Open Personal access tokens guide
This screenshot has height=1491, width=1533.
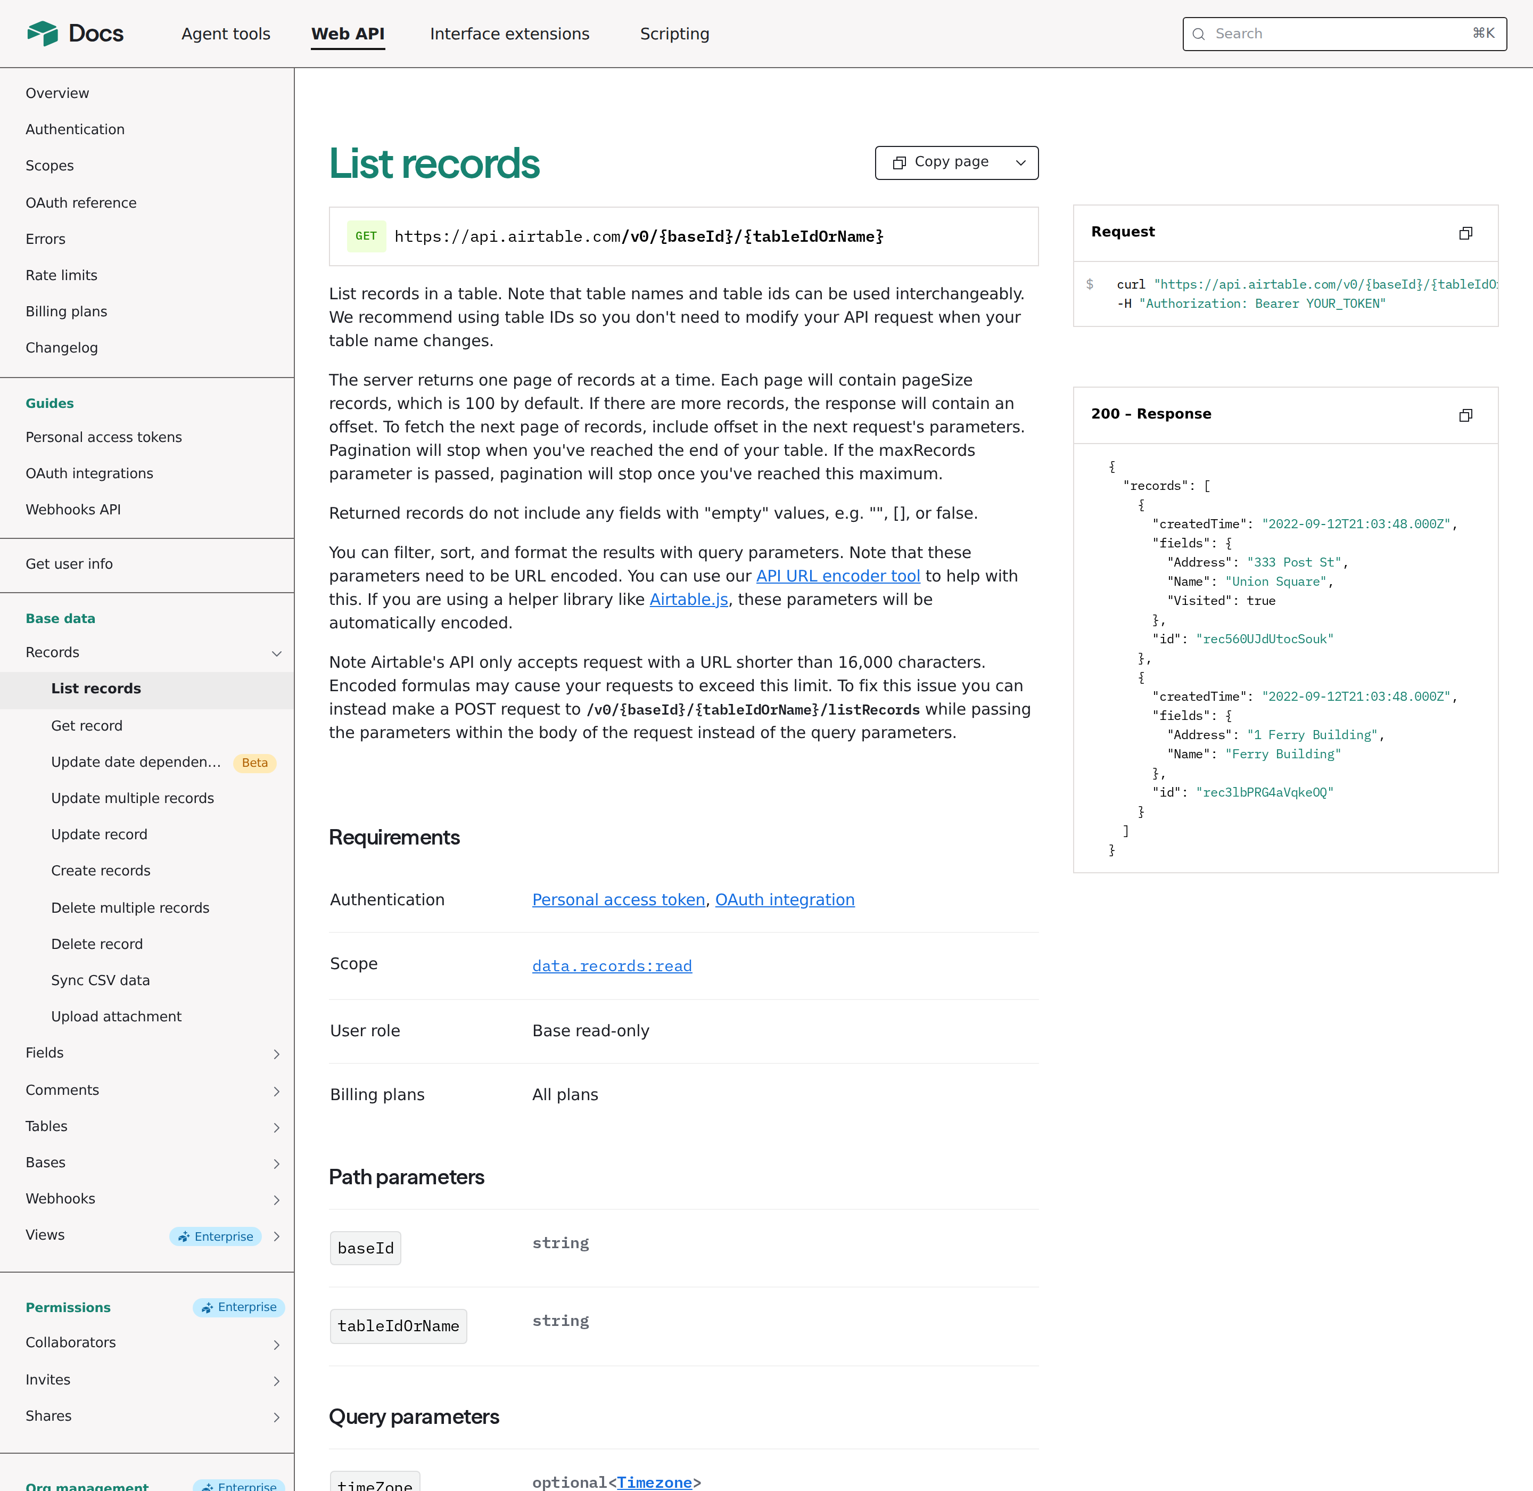(103, 437)
